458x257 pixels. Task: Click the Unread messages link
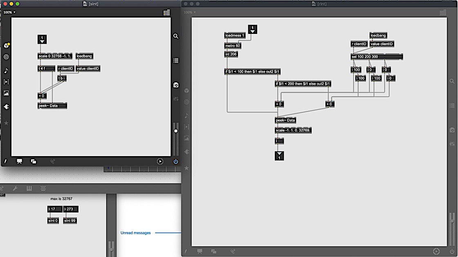(135, 233)
